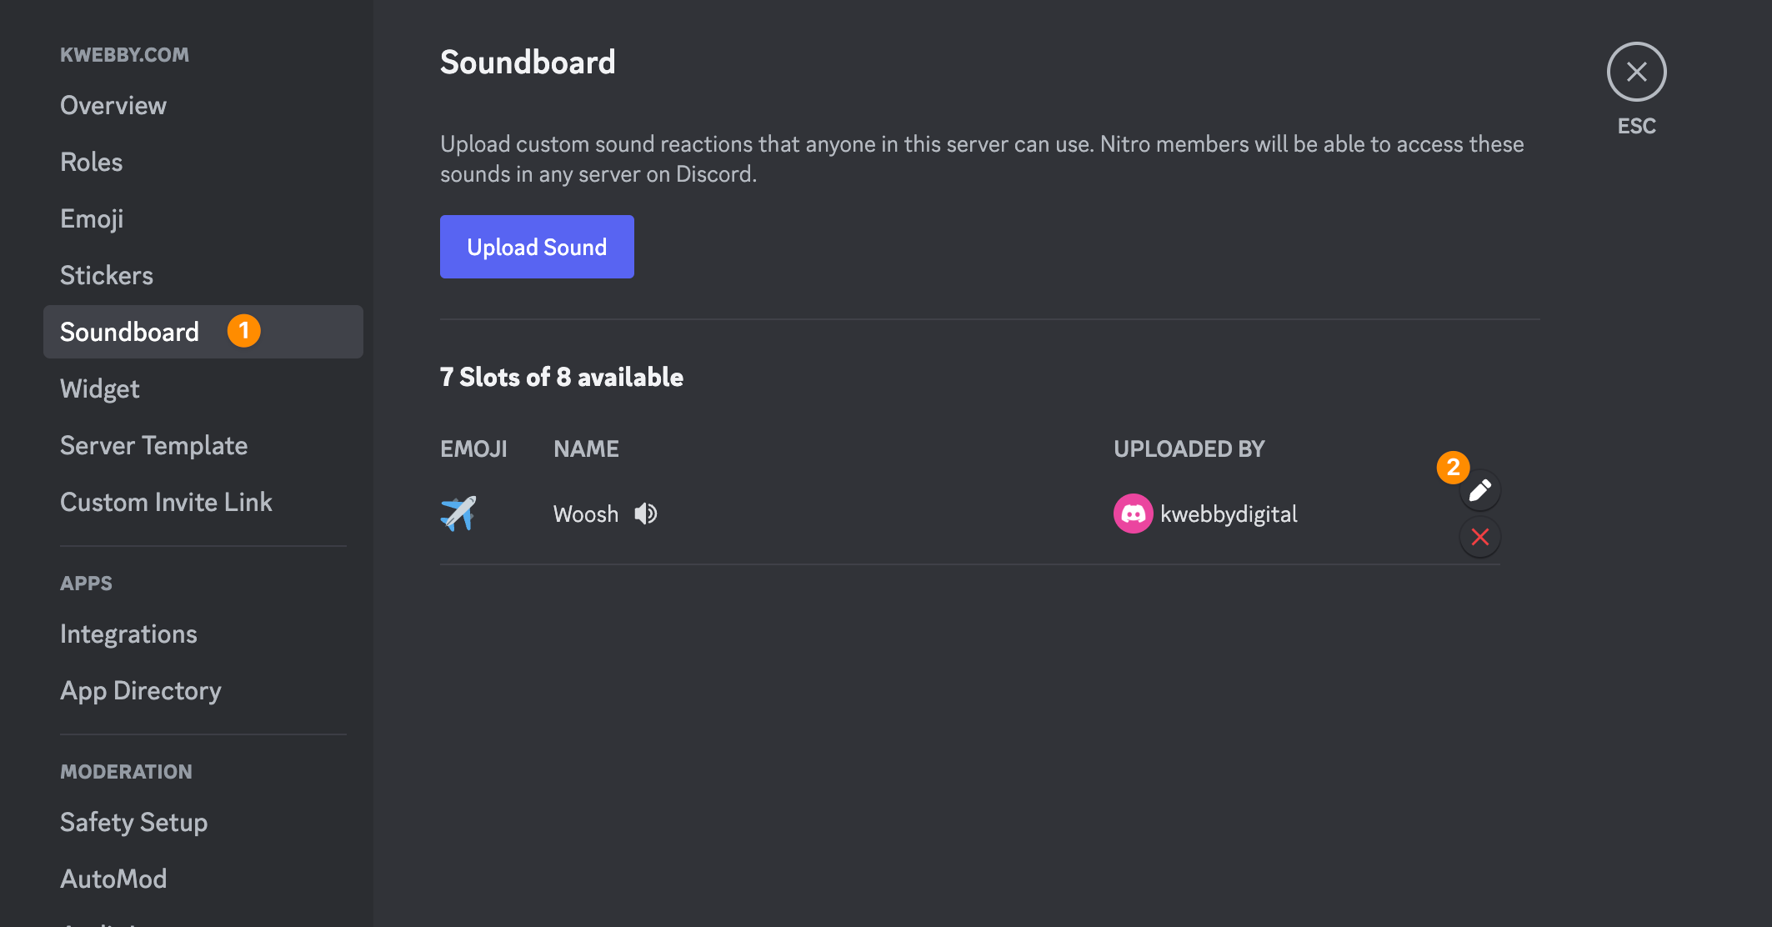
Task: Select Integrations under Apps section
Action: tap(129, 633)
